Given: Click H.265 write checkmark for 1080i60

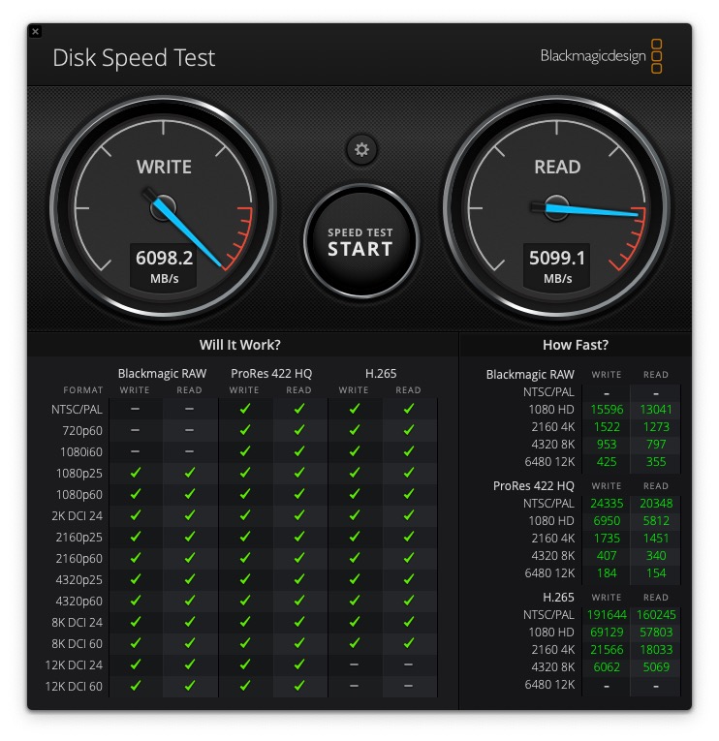Looking at the screenshot, I should [354, 451].
